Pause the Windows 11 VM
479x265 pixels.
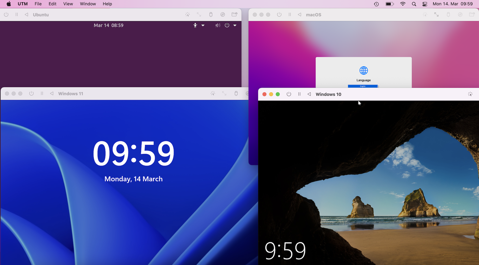point(42,94)
